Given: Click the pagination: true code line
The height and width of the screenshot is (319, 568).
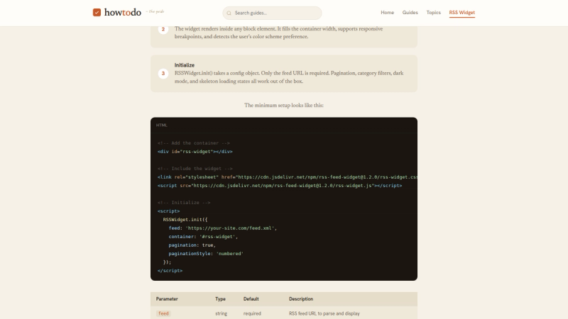Looking at the screenshot, I should (x=192, y=245).
